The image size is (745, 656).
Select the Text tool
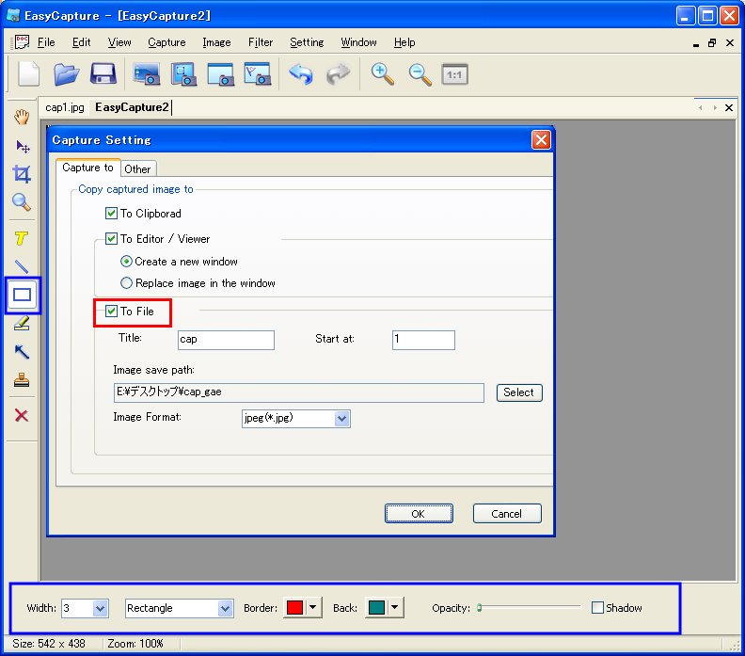coord(21,238)
